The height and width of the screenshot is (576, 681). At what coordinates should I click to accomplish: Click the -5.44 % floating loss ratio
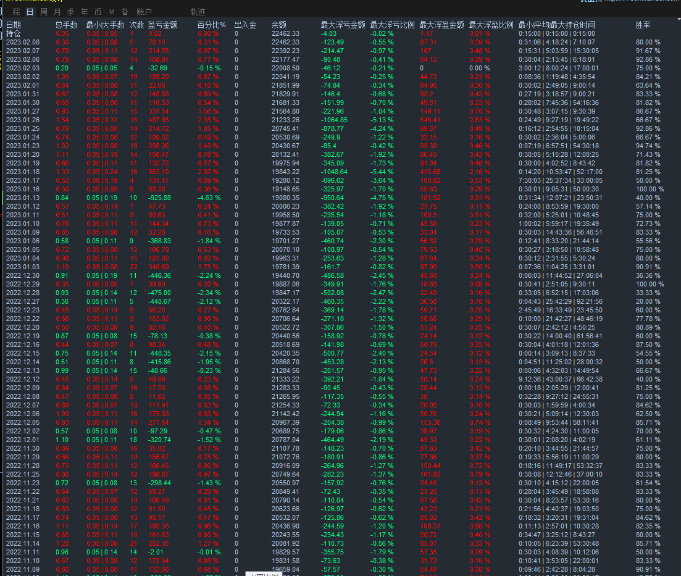pos(382,172)
